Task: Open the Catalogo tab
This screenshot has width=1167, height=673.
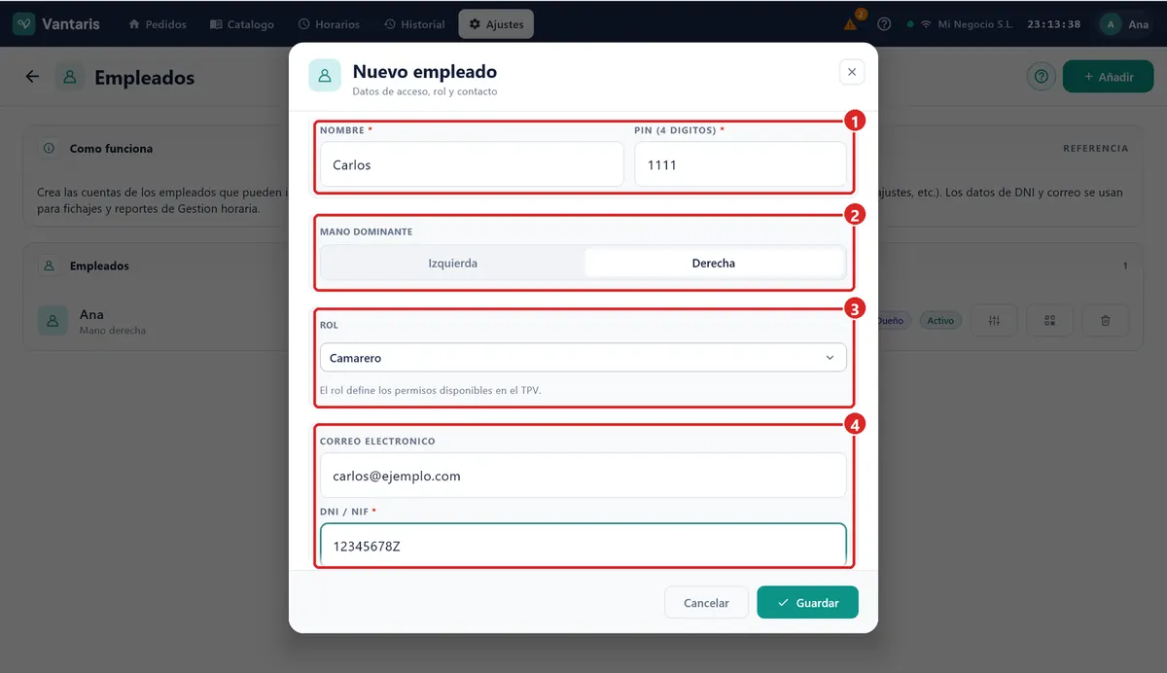Action: pyautogui.click(x=242, y=24)
